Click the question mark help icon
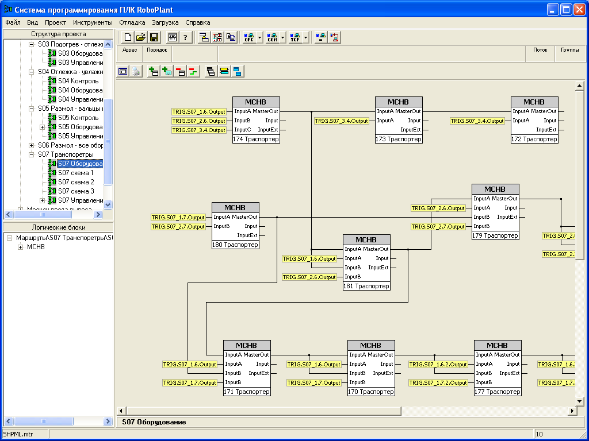 (185, 37)
